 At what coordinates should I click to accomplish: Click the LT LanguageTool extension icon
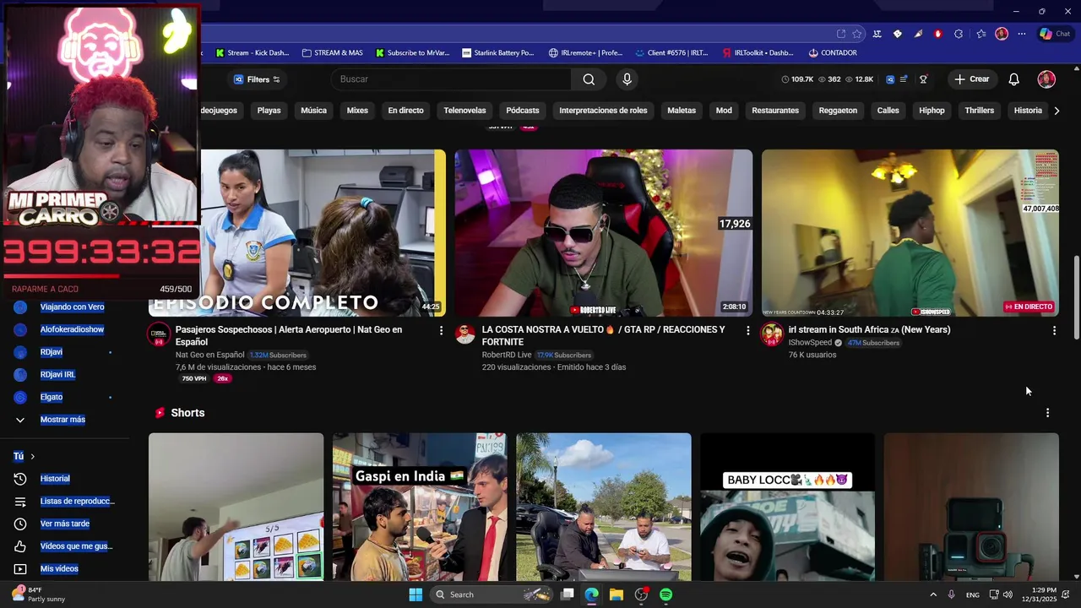coord(877,34)
